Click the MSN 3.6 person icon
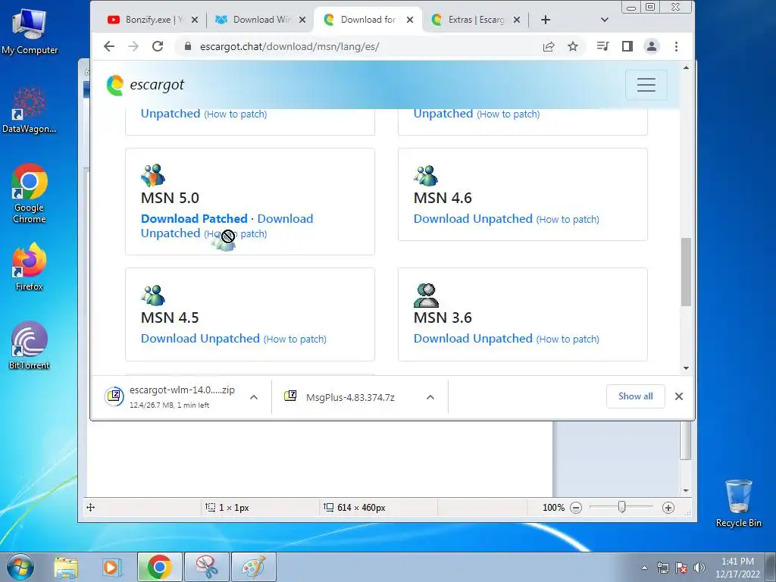Screen dimensions: 776x582 tap(426, 296)
